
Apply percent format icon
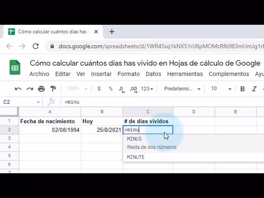[x=111, y=89]
